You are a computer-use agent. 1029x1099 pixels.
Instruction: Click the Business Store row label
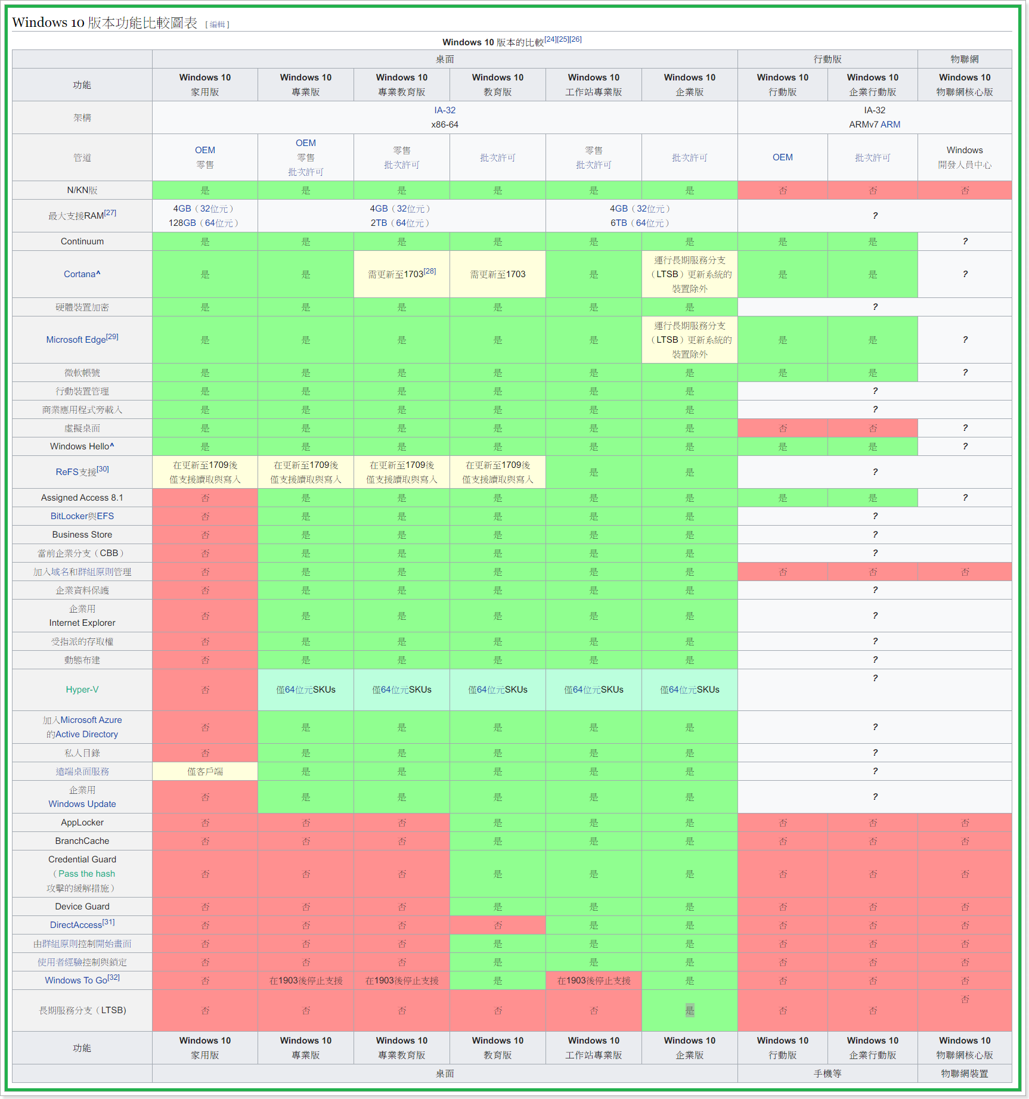[82, 535]
